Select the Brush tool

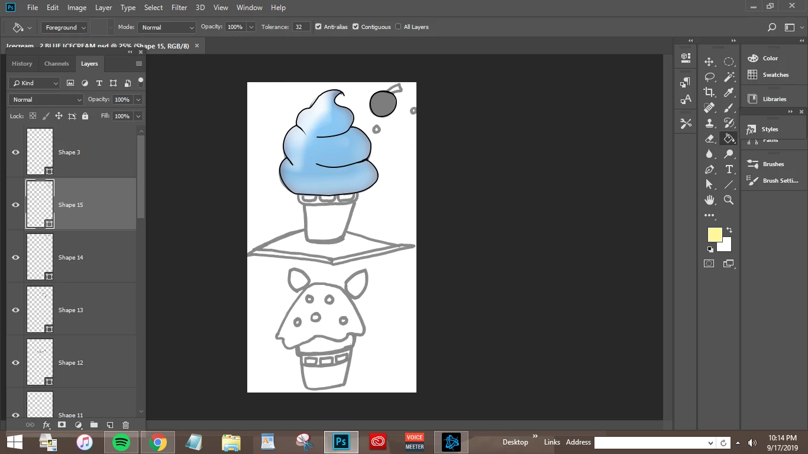pos(729,108)
